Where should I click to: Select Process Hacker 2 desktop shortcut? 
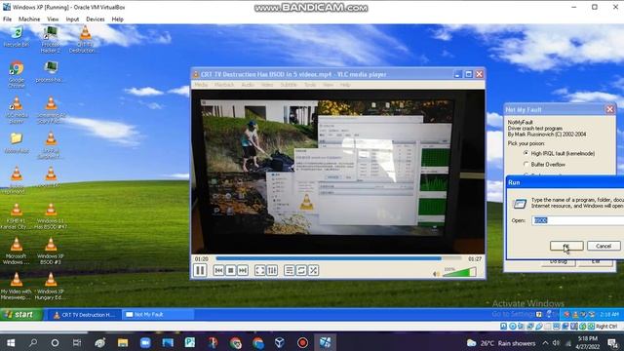[x=51, y=39]
